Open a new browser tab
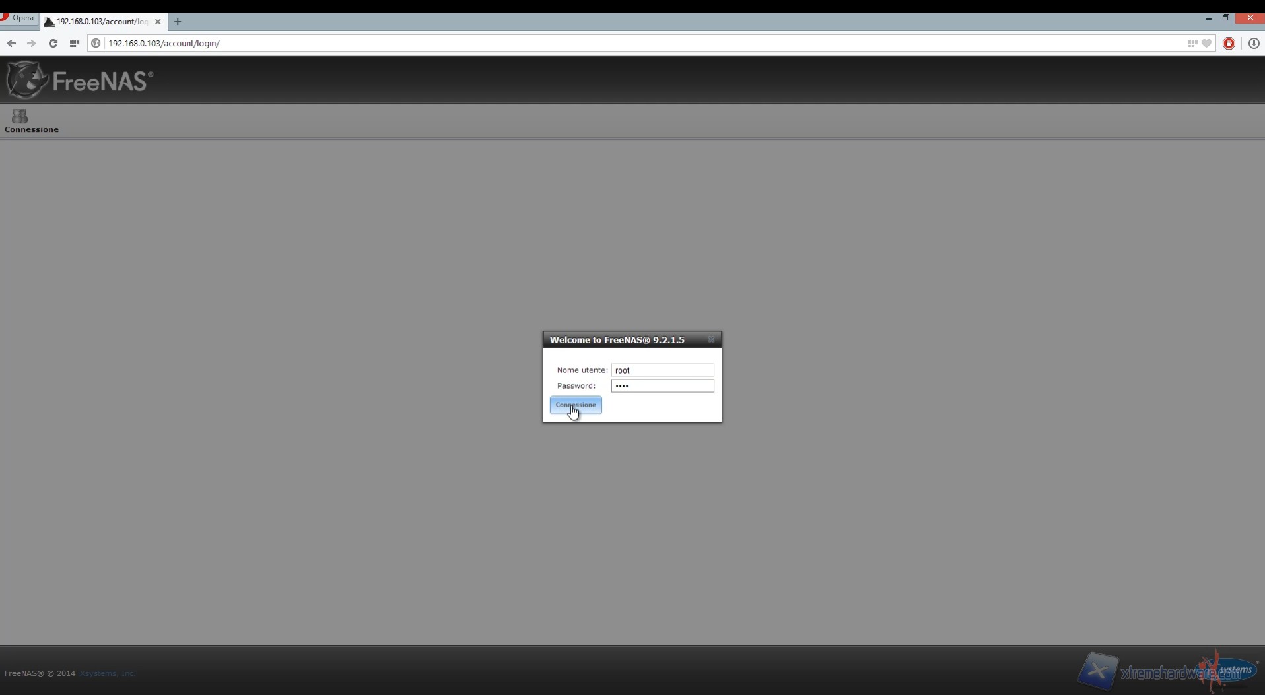 click(178, 22)
